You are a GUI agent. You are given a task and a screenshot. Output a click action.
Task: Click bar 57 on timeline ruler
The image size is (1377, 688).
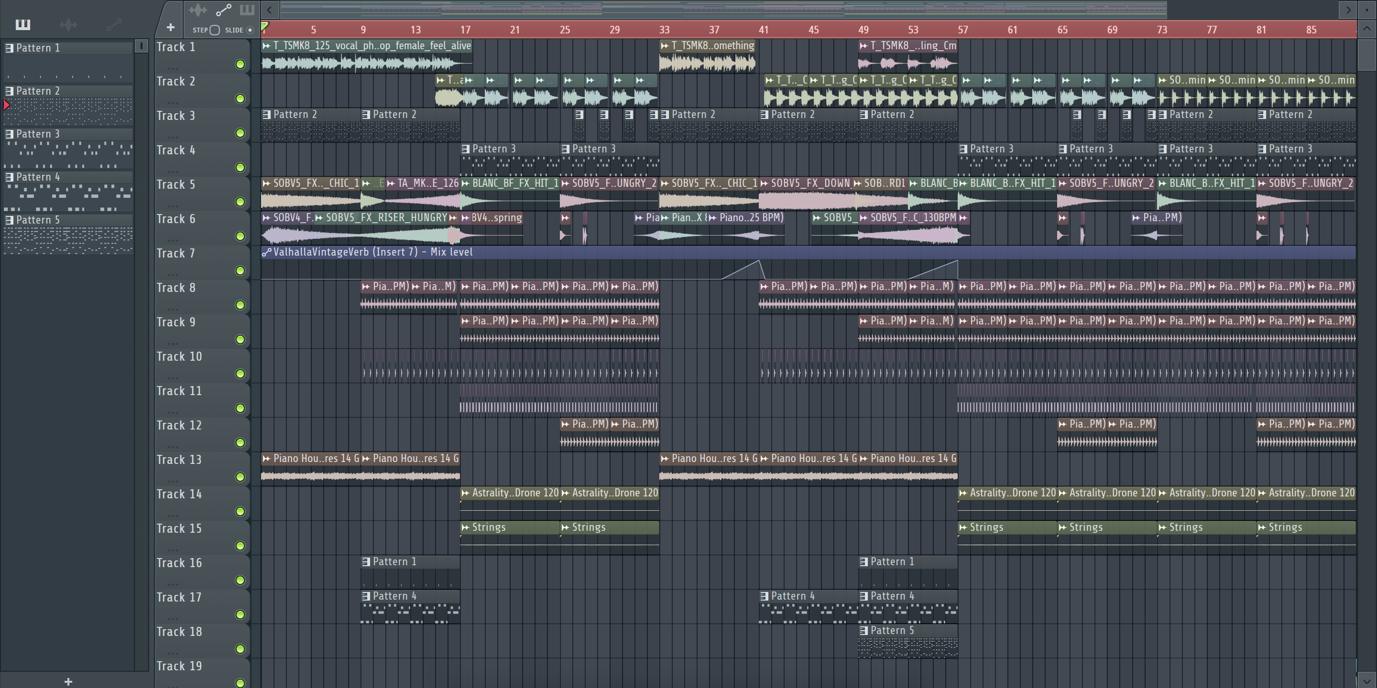(963, 30)
